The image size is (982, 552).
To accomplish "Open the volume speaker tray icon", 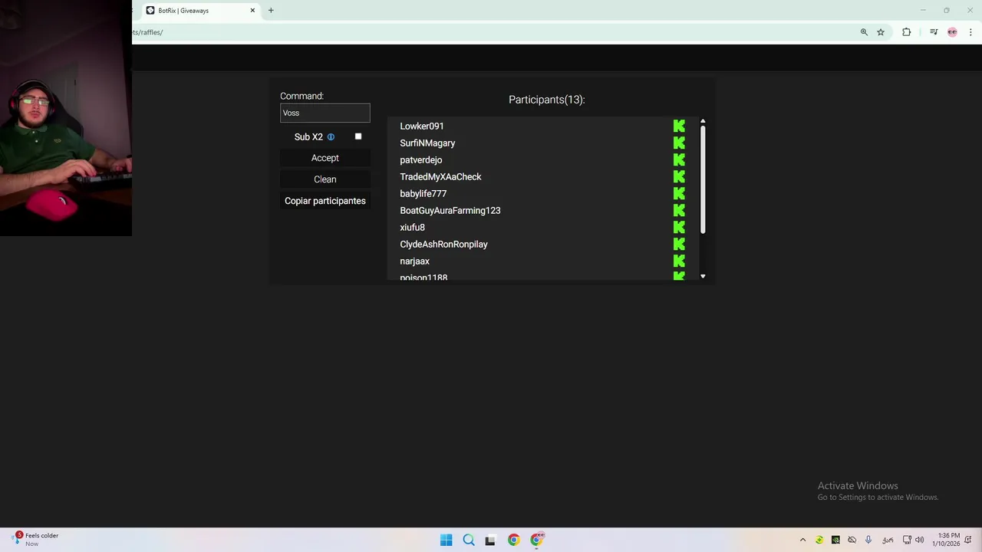I will point(919,540).
